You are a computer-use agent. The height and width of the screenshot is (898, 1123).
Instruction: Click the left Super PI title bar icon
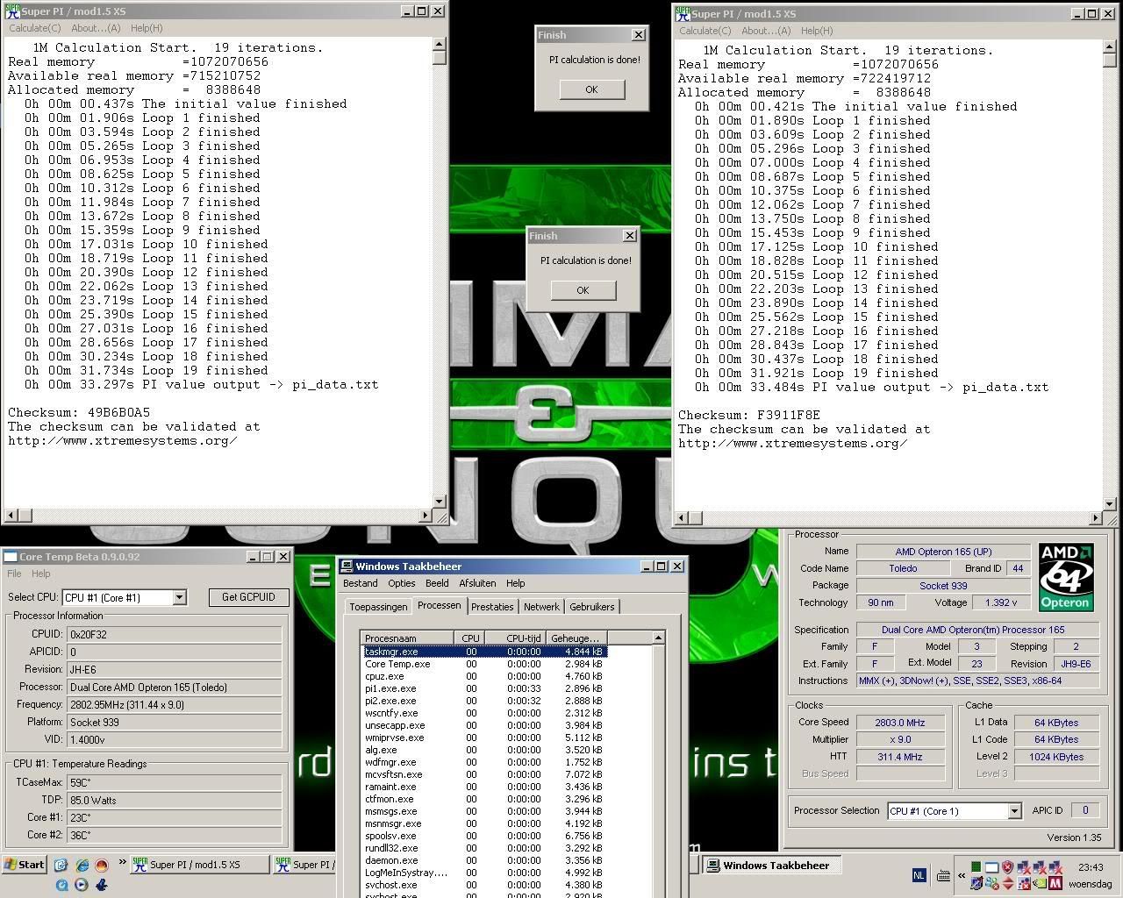pos(12,11)
